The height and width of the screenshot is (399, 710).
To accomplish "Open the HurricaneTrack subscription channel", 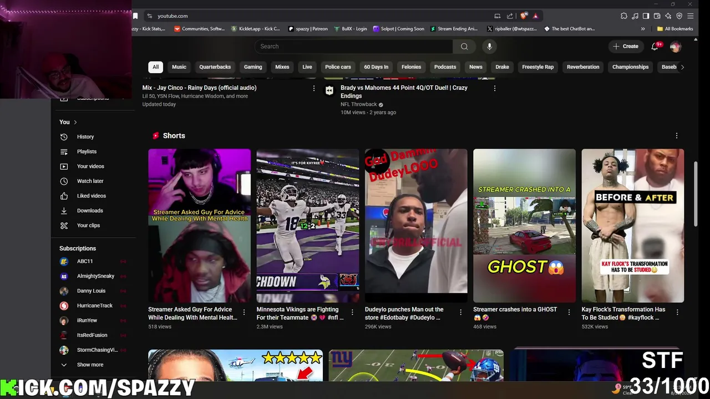I will (x=94, y=305).
